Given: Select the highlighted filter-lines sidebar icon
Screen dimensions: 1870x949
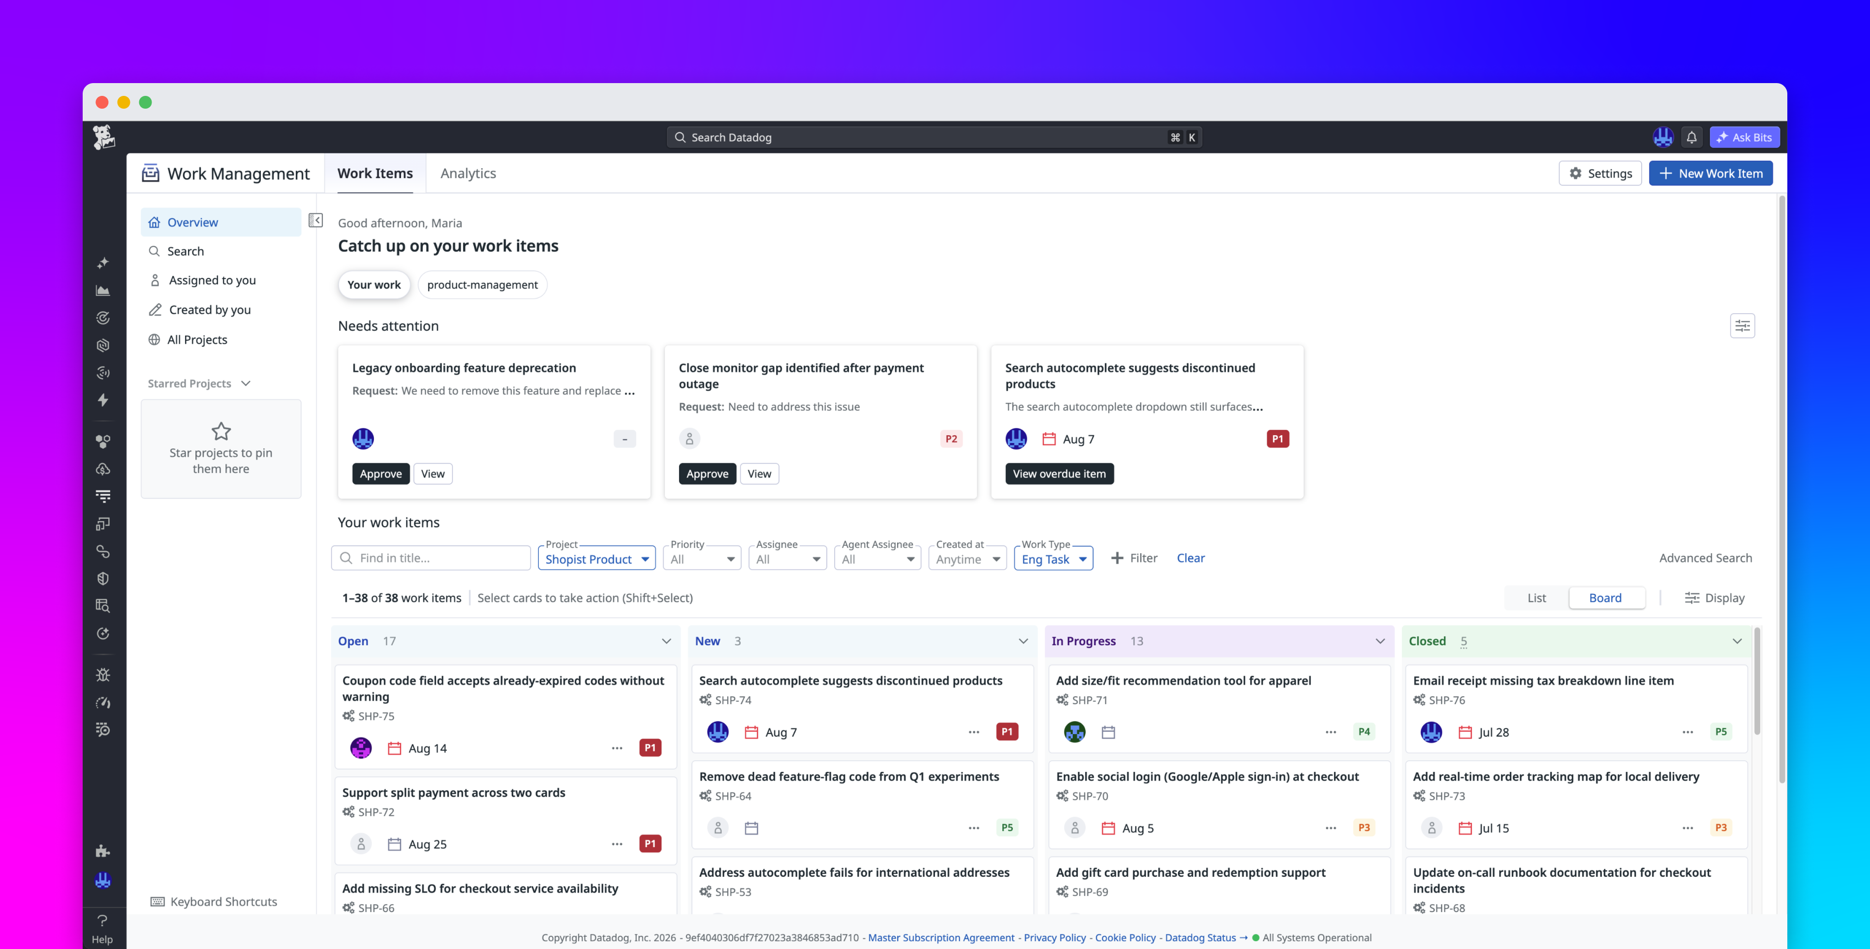Looking at the screenshot, I should 103,496.
